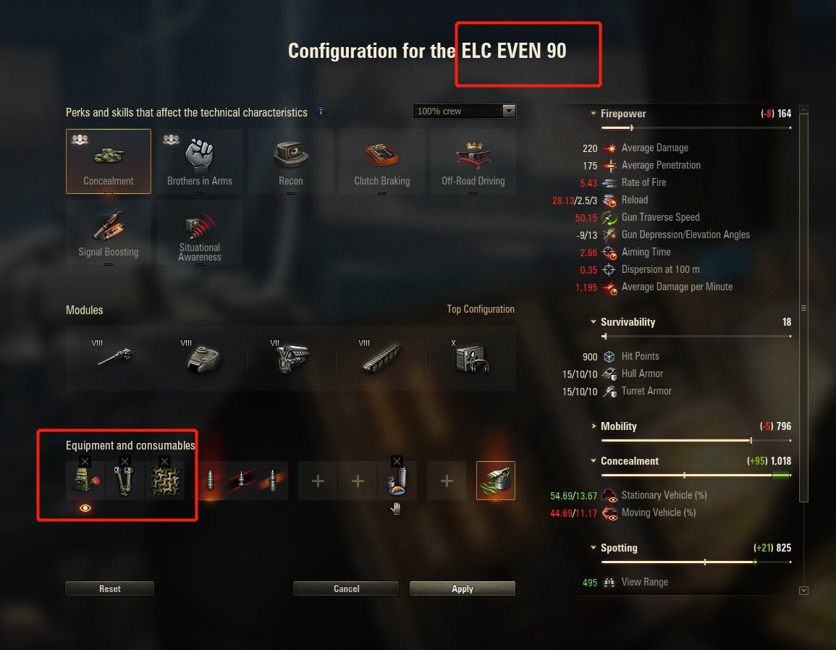This screenshot has width=836, height=650.
Task: Select the Recon skill icon
Action: pyautogui.click(x=290, y=161)
